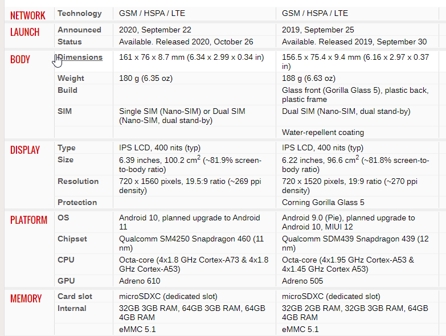Image resolution: width=446 pixels, height=336 pixels.
Task: Click the Resolution spec label
Action: click(78, 181)
